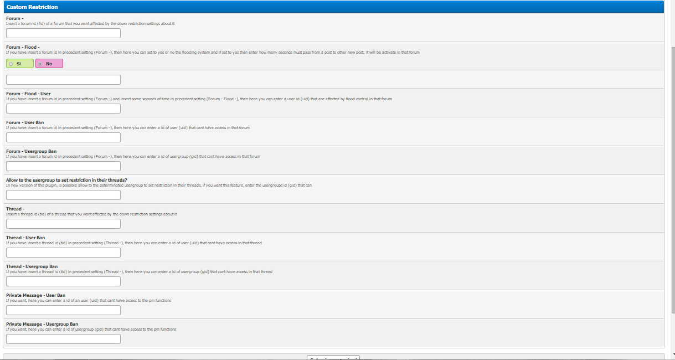Select the "No" flood radio button
The width and height of the screenshot is (675, 360).
[x=41, y=64]
